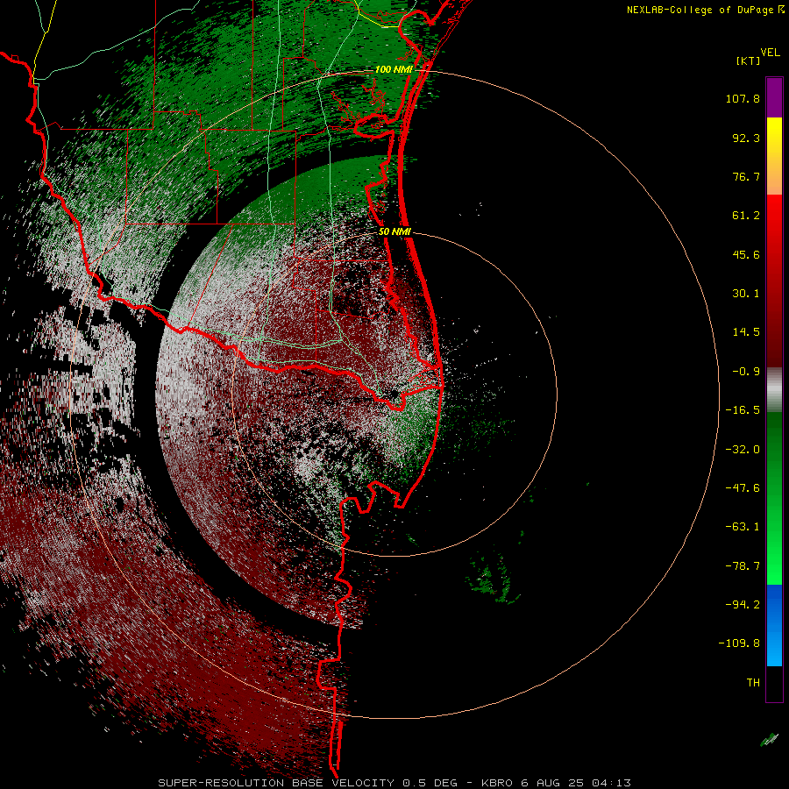Click the -0.9 value on velocity scale
The image size is (789, 789).
pos(746,372)
